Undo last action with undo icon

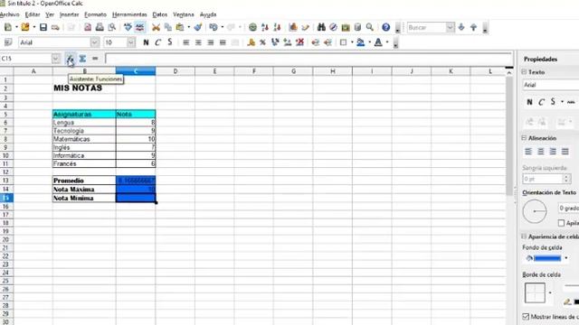tap(214, 27)
